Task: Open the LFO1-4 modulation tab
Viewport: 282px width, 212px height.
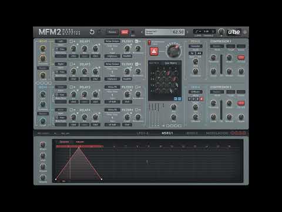Action: tap(142, 133)
